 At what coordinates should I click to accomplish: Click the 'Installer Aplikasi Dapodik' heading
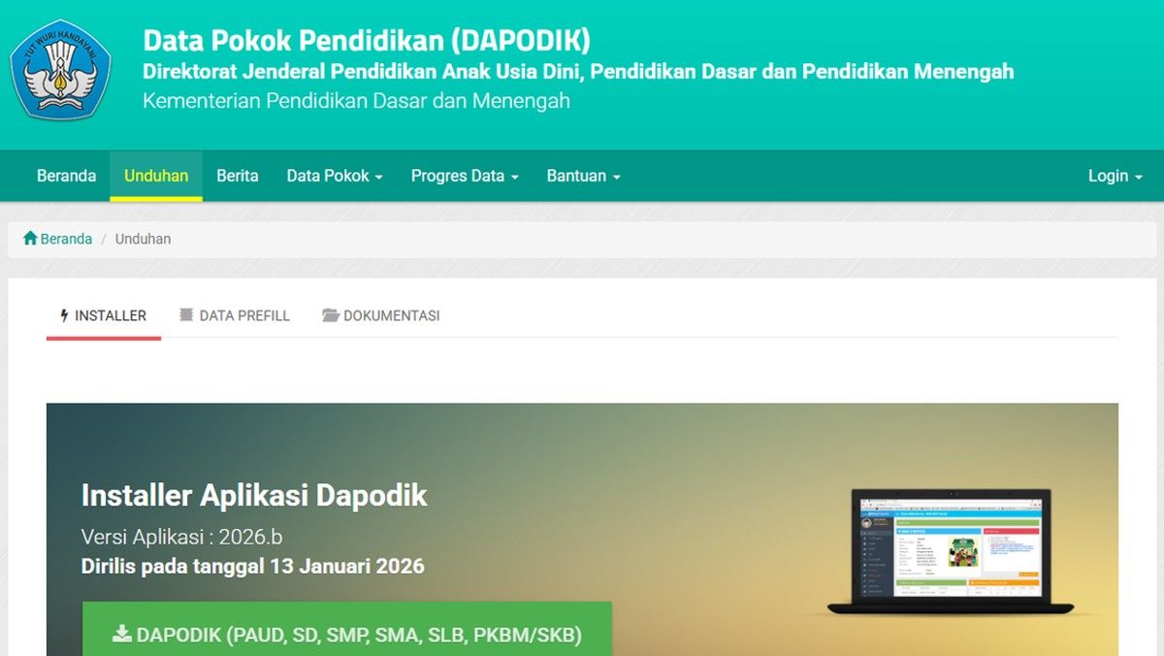tap(254, 495)
